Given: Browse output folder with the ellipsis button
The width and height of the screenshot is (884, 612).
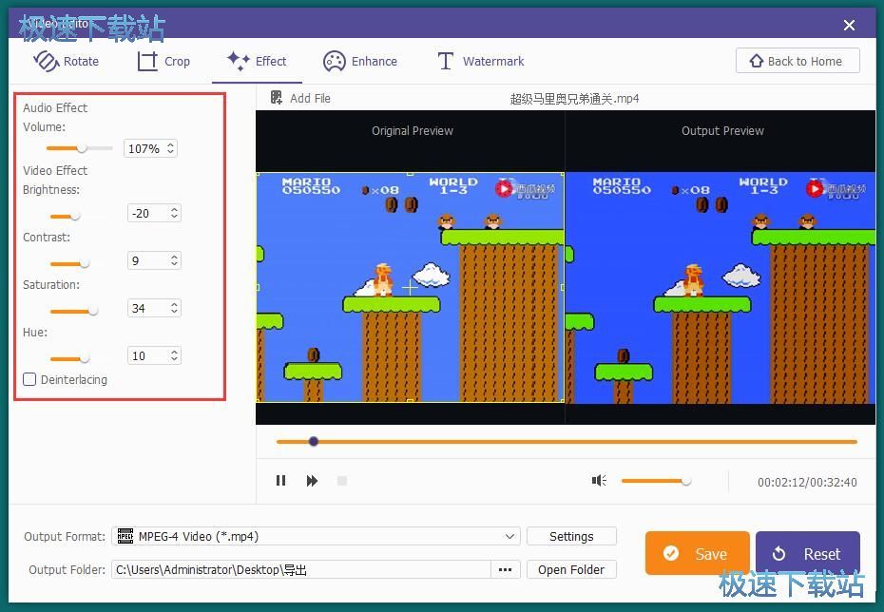Looking at the screenshot, I should pos(505,569).
